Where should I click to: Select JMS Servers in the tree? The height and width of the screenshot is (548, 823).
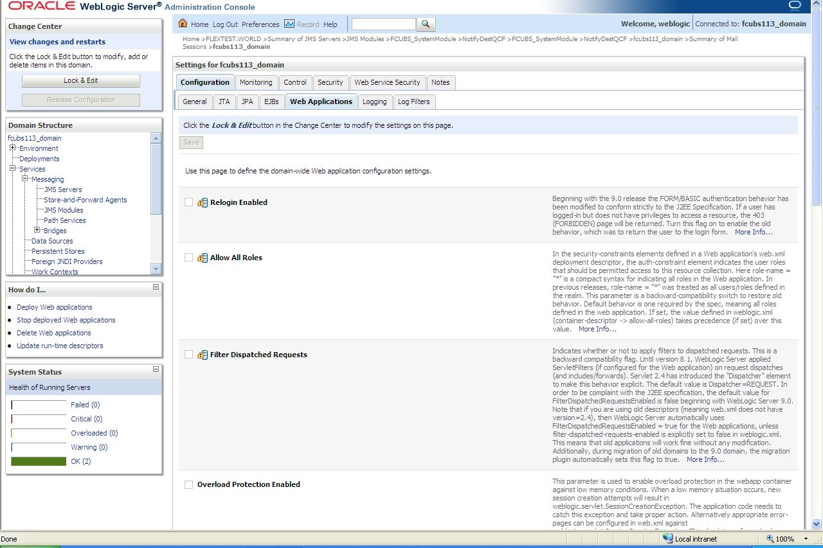tap(63, 190)
